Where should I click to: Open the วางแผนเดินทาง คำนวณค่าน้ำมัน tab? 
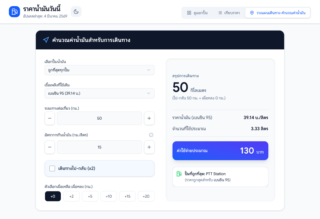click(x=277, y=13)
